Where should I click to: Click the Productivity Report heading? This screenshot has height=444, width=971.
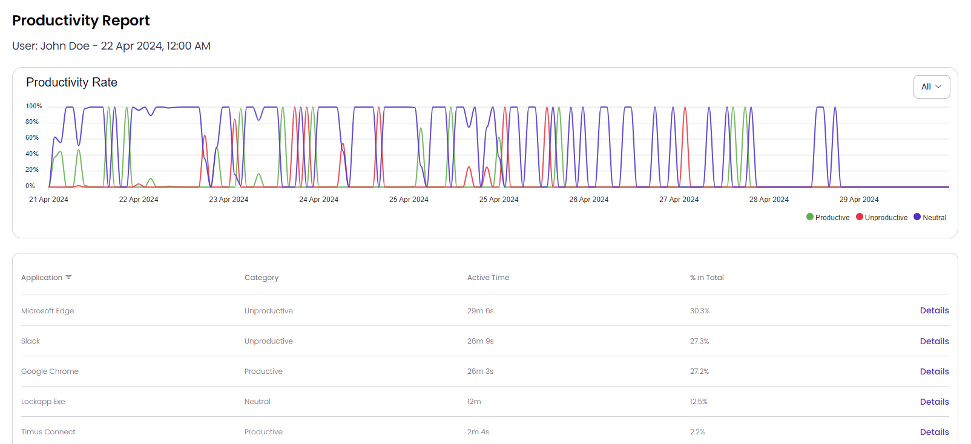coord(81,21)
